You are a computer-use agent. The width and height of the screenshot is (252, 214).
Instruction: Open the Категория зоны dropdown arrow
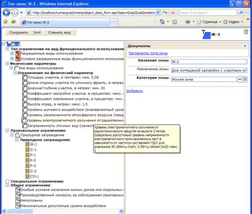coord(240,79)
